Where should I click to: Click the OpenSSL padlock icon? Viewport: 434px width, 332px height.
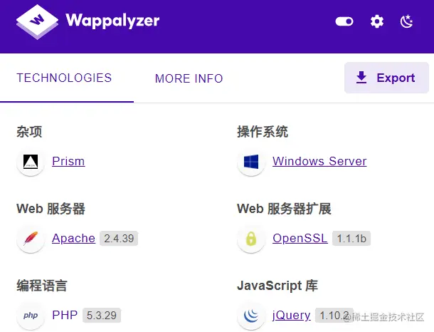tap(251, 239)
